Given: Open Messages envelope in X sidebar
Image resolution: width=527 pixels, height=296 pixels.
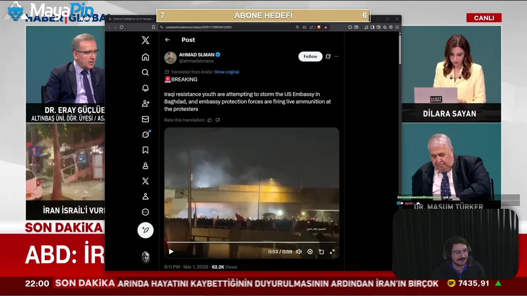Looking at the screenshot, I should [x=145, y=119].
